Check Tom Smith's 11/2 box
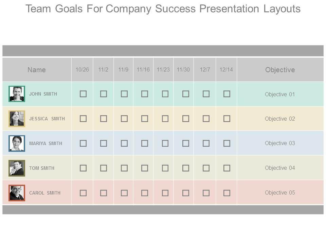 click(104, 168)
